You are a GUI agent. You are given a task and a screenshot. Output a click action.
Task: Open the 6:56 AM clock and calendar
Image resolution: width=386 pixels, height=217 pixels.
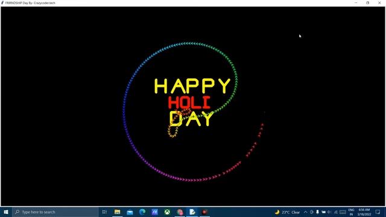pos(364,212)
